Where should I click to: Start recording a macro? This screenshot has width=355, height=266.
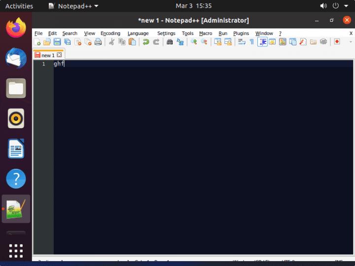click(337, 42)
